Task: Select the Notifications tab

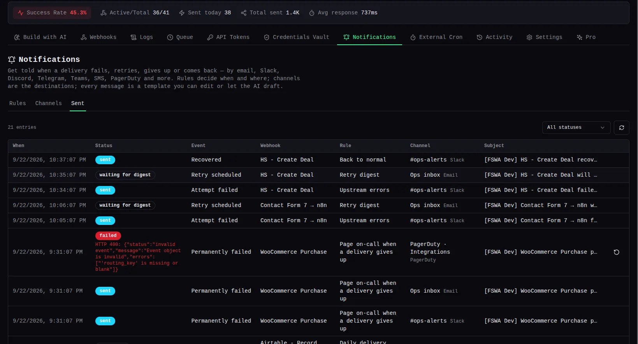Action: (x=369, y=37)
